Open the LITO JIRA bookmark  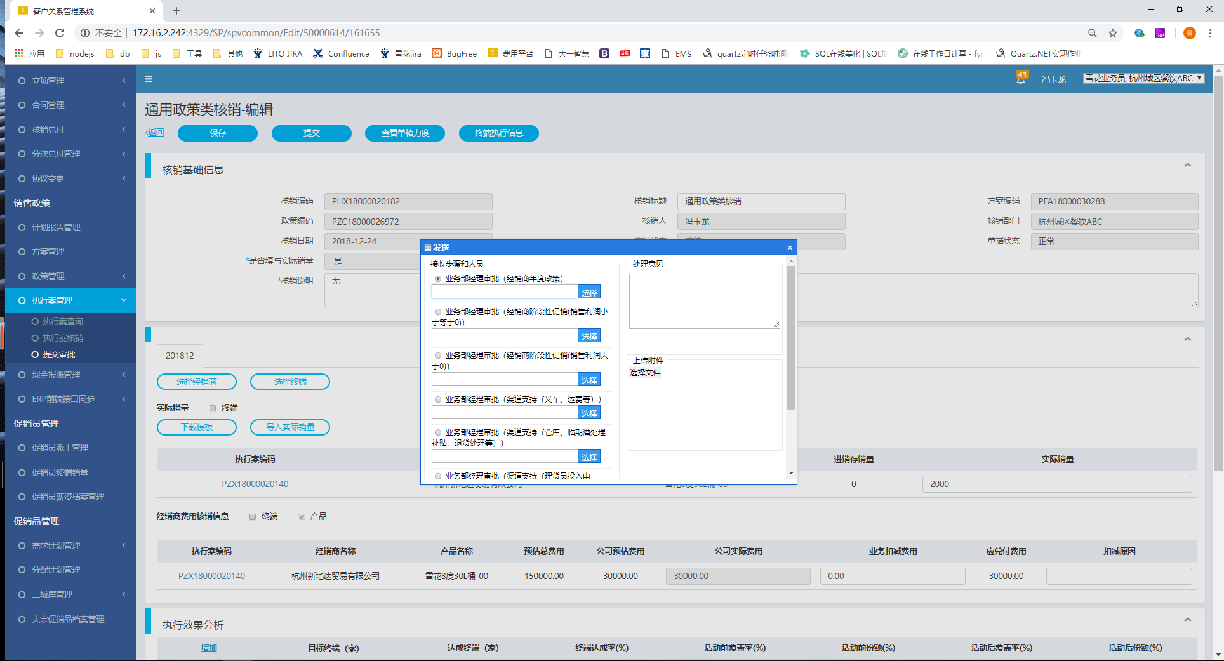277,53
